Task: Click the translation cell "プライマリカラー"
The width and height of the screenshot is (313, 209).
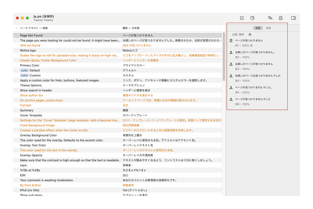Action: click(134, 65)
